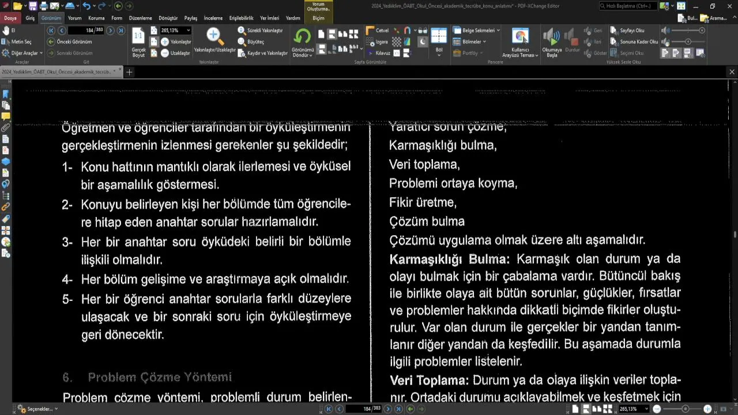
Task: Adjust read aloud speed slider
Action: pos(688,41)
